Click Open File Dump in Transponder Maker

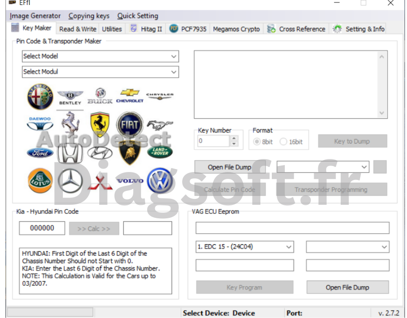click(x=230, y=167)
